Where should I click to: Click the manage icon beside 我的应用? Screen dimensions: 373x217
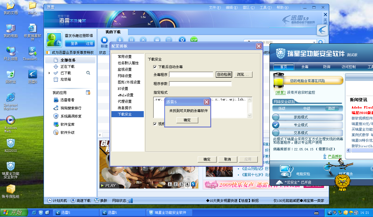88,93
